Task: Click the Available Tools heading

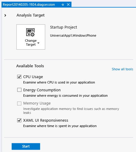Action: (30, 66)
